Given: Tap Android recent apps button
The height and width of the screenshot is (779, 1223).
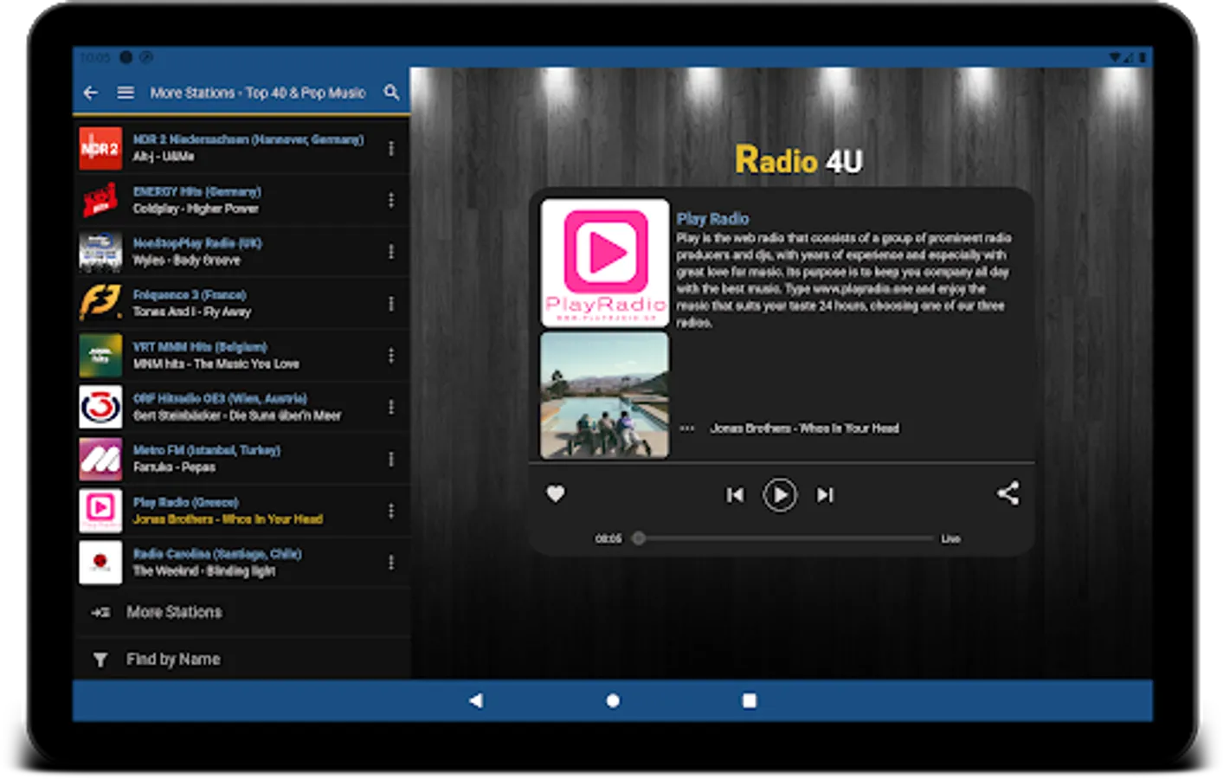Looking at the screenshot, I should click(x=750, y=700).
